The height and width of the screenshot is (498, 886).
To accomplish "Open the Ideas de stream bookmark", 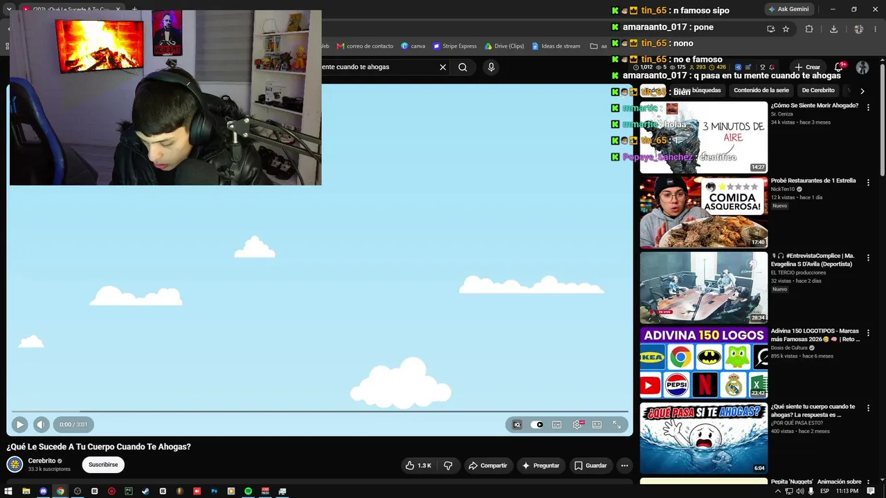I will click(556, 46).
